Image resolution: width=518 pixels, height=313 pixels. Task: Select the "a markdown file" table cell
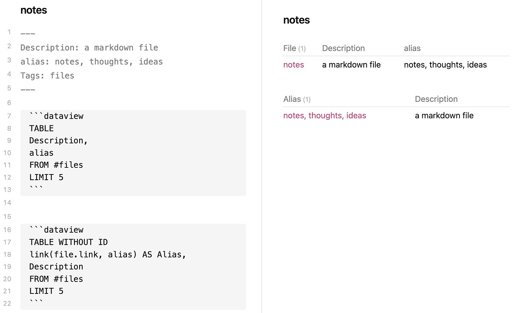[x=351, y=65]
